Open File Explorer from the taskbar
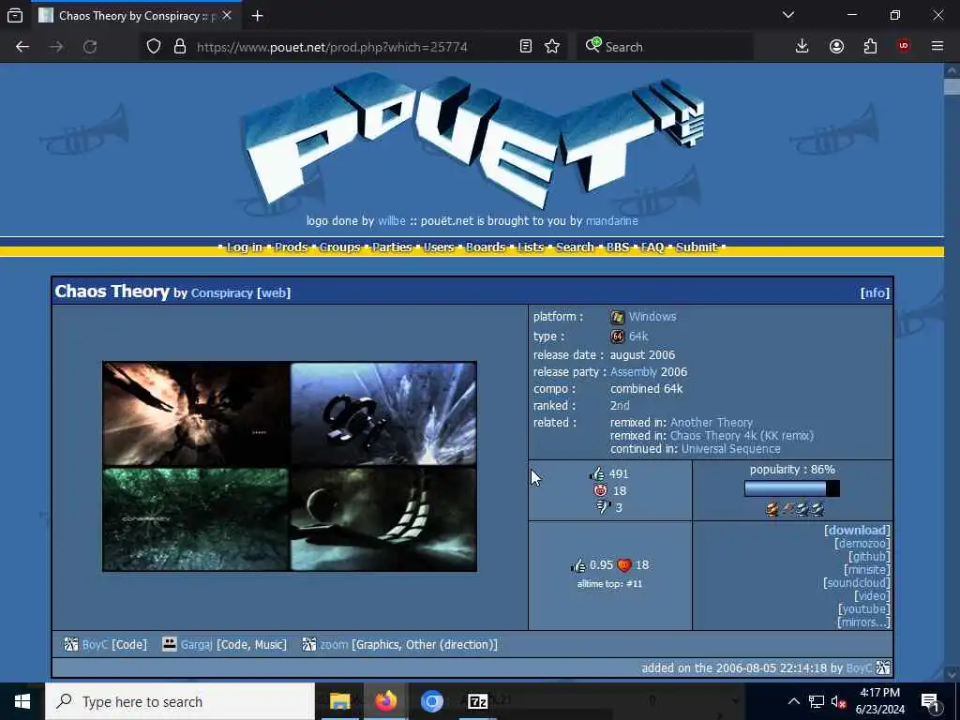 coord(339,701)
